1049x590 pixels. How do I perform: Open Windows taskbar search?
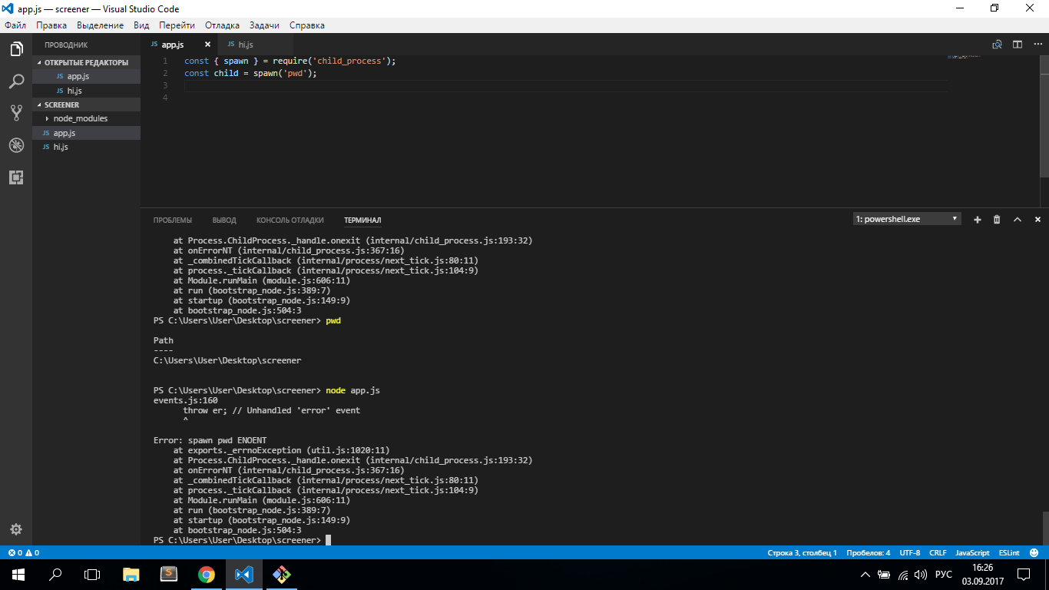click(55, 574)
